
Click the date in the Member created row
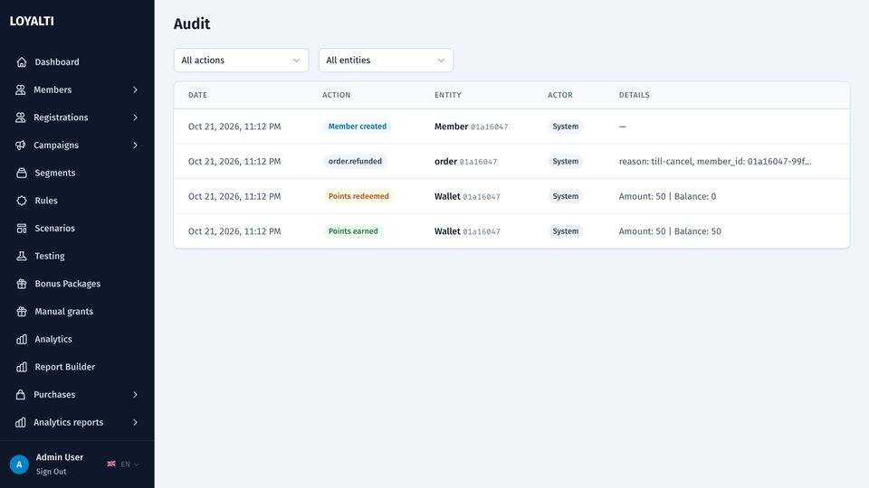point(234,127)
